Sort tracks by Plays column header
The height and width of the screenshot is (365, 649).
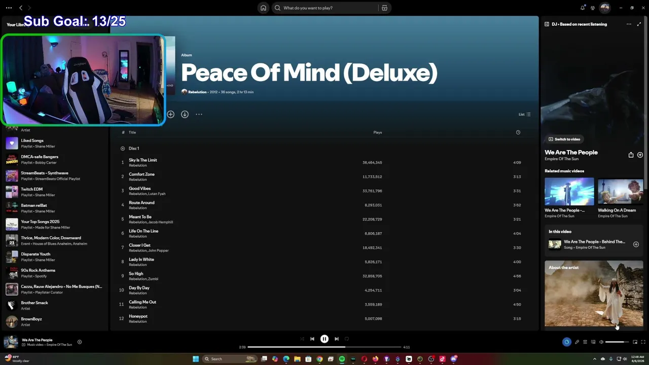point(378,132)
